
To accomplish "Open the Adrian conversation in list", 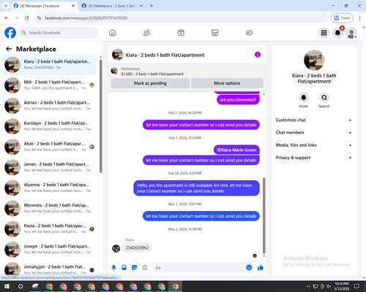I will [49, 106].
